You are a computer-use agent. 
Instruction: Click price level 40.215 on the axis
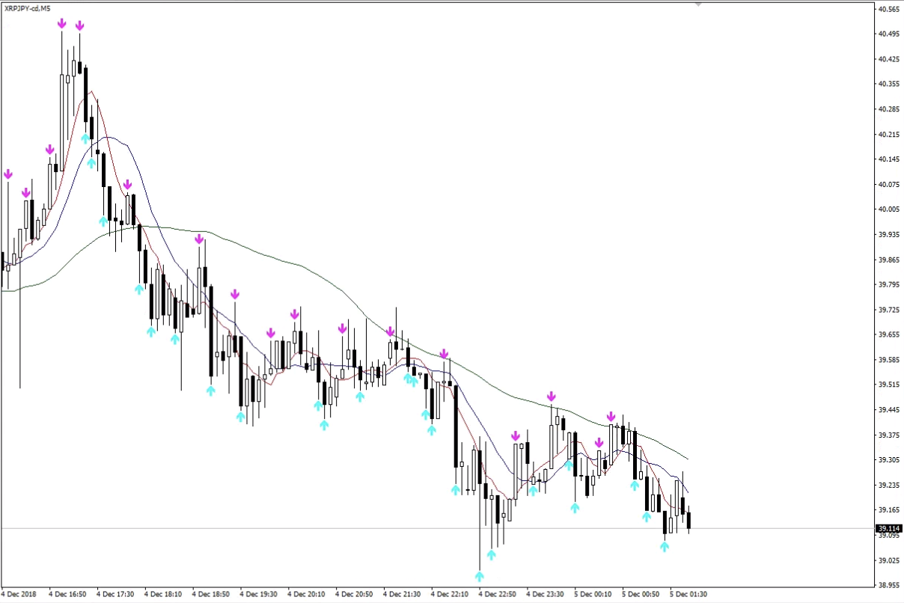coord(888,134)
